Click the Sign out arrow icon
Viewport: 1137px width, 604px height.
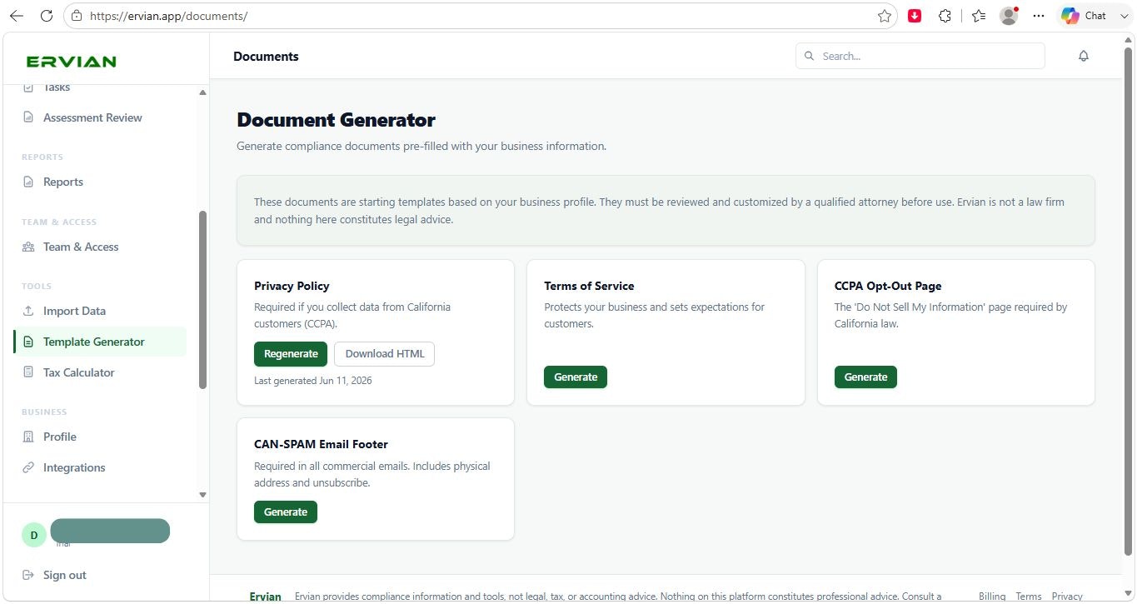click(x=28, y=575)
